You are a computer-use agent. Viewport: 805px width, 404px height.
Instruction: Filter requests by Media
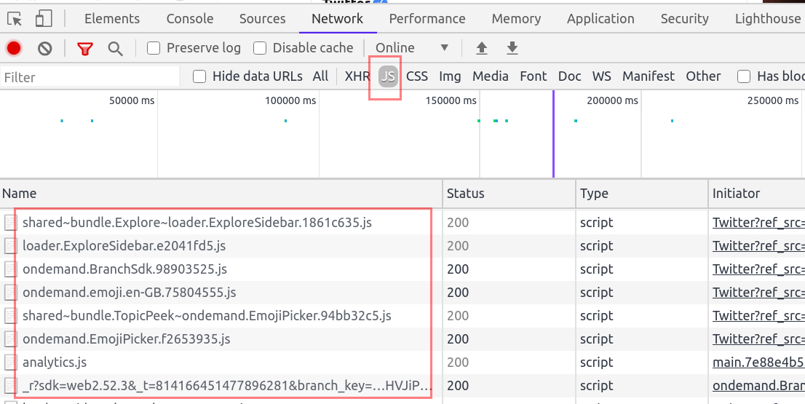tap(491, 76)
